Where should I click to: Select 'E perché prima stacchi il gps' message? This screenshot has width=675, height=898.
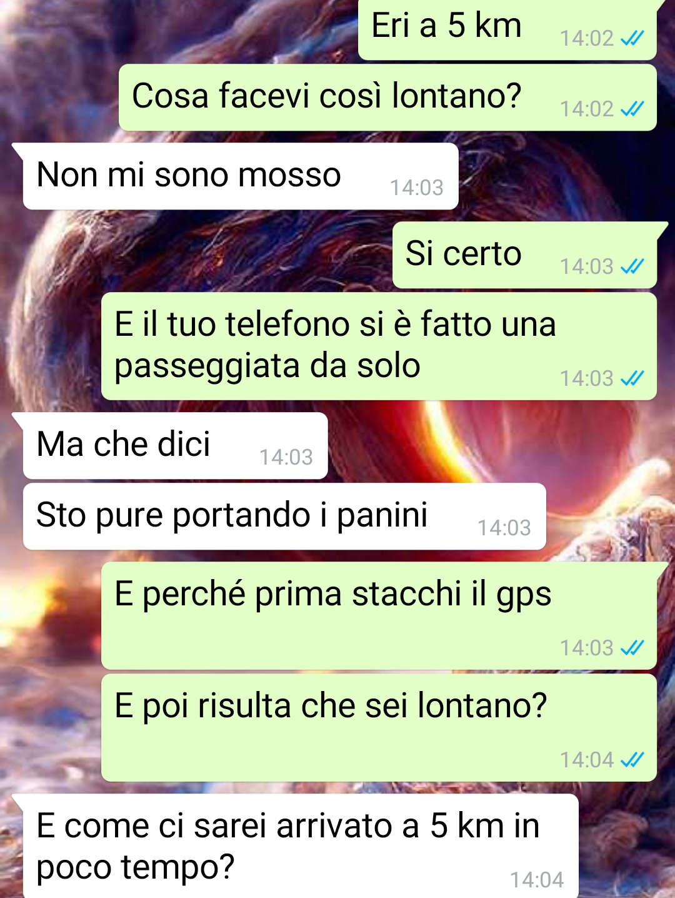pyautogui.click(x=379, y=616)
